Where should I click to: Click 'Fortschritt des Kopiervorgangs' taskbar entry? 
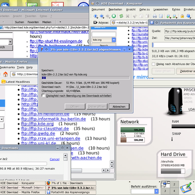tap(71, 192)
